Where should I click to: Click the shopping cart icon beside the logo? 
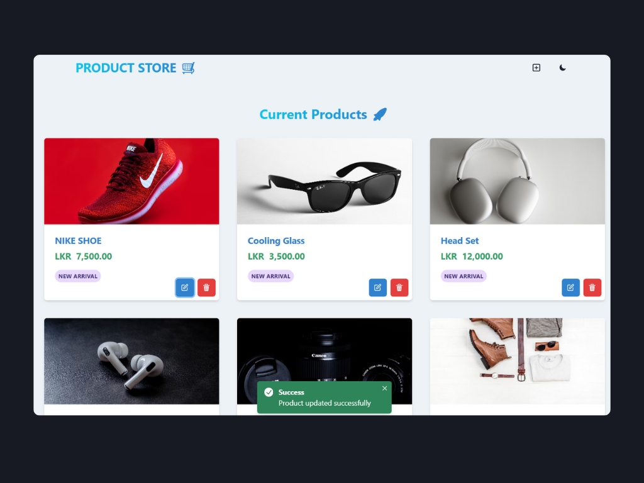188,68
